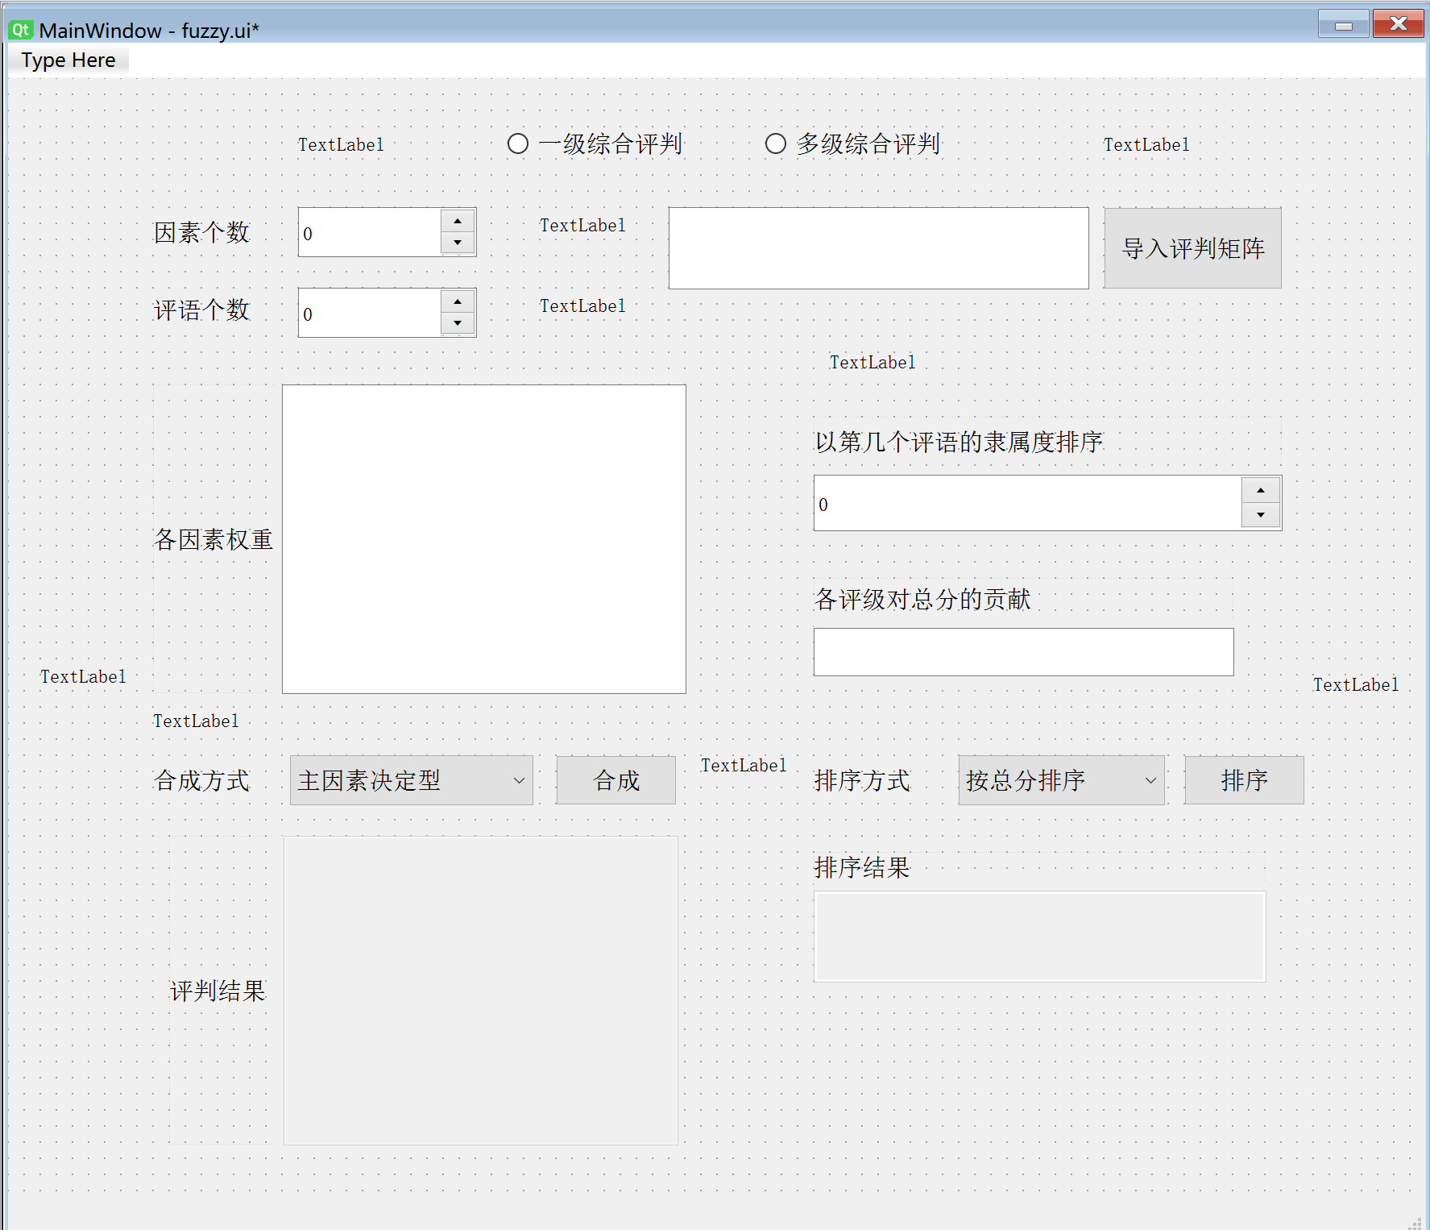Select the 评语个数 label

tap(202, 310)
